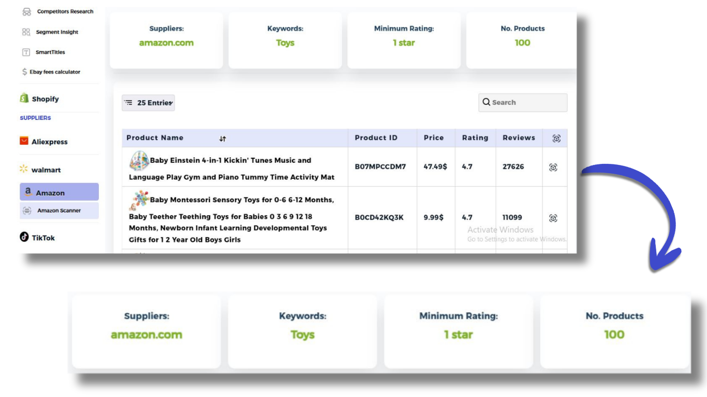Click the Shopify bag icon
The width and height of the screenshot is (707, 397).
[x=24, y=98]
